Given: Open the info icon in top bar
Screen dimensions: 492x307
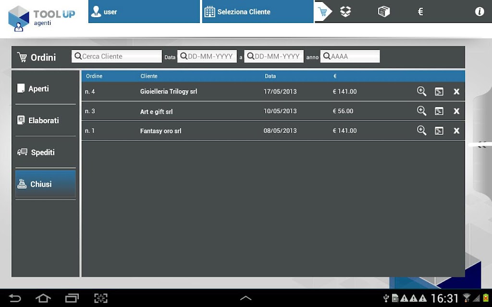Looking at the screenshot, I should pyautogui.click(x=479, y=12).
